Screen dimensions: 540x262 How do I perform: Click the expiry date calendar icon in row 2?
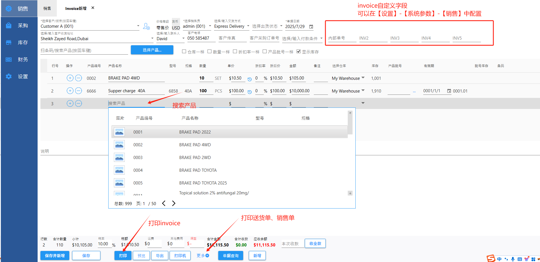[449, 91]
